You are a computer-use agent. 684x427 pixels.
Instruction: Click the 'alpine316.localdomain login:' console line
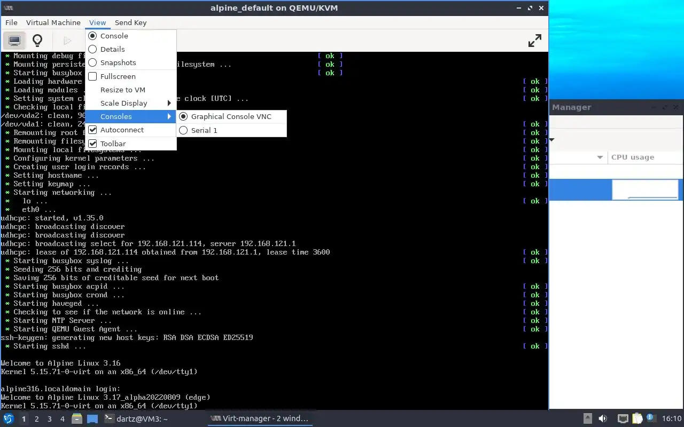[61, 389]
